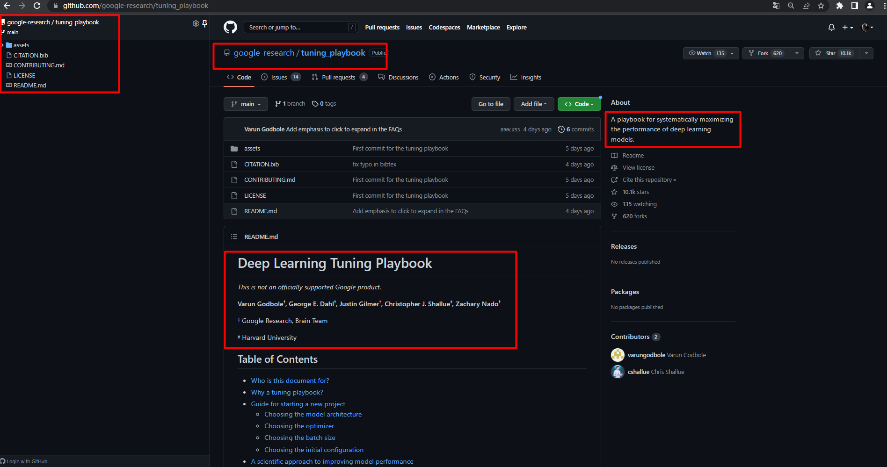Switch to the repository Pull requests tab
887x467 pixels.
pyautogui.click(x=340, y=77)
